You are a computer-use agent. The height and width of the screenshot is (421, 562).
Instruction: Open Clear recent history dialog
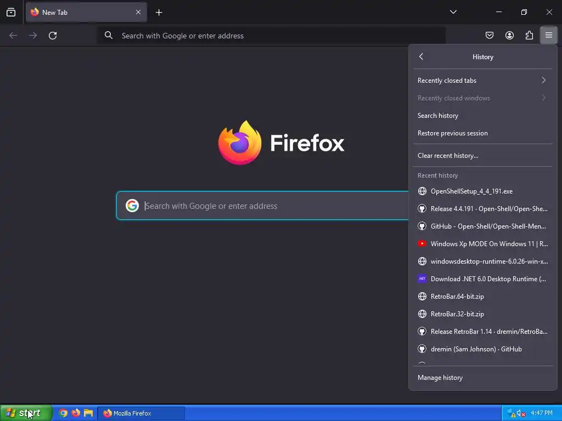[x=483, y=155]
